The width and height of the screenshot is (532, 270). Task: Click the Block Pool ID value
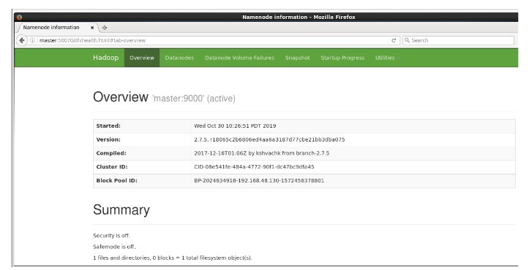259,181
